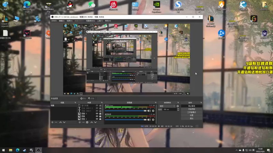Add a new source with the plus icon
Screen dimensions: 273x153
pyautogui.click(x=80, y=122)
